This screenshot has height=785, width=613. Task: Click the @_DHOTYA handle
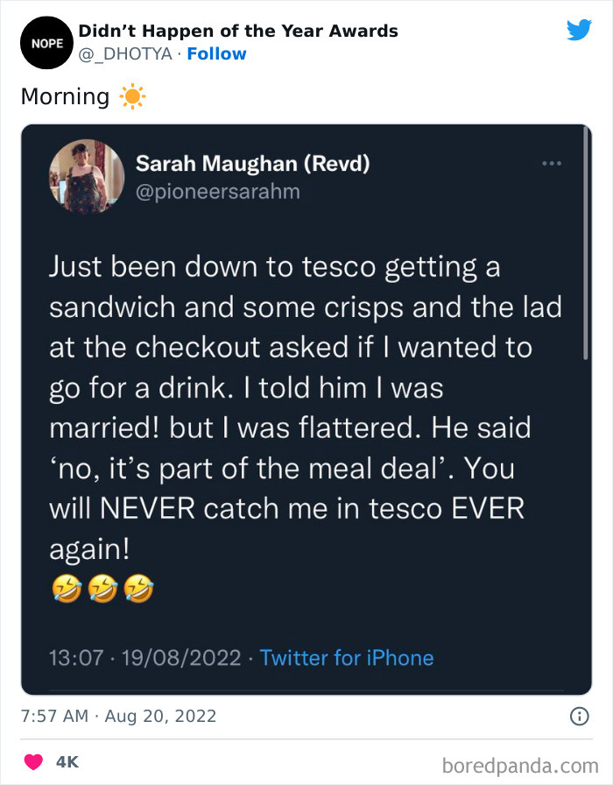click(124, 53)
